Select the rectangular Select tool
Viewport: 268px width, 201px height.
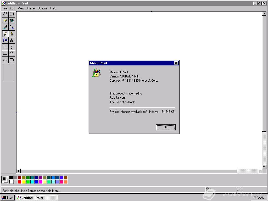pyautogui.click(x=12, y=14)
